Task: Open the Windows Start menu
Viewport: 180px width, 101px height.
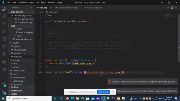Action: pos(3,98)
